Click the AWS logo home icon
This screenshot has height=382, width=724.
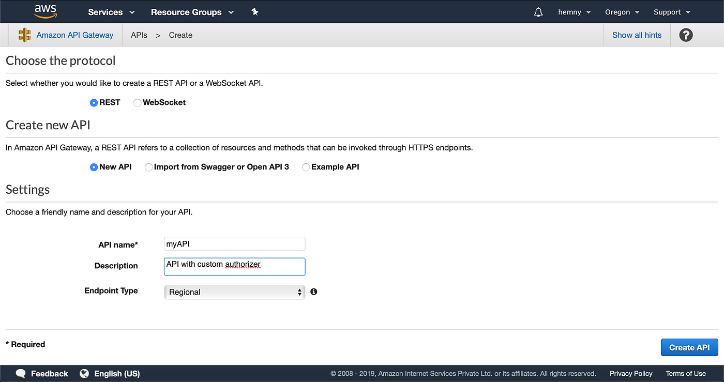click(45, 11)
